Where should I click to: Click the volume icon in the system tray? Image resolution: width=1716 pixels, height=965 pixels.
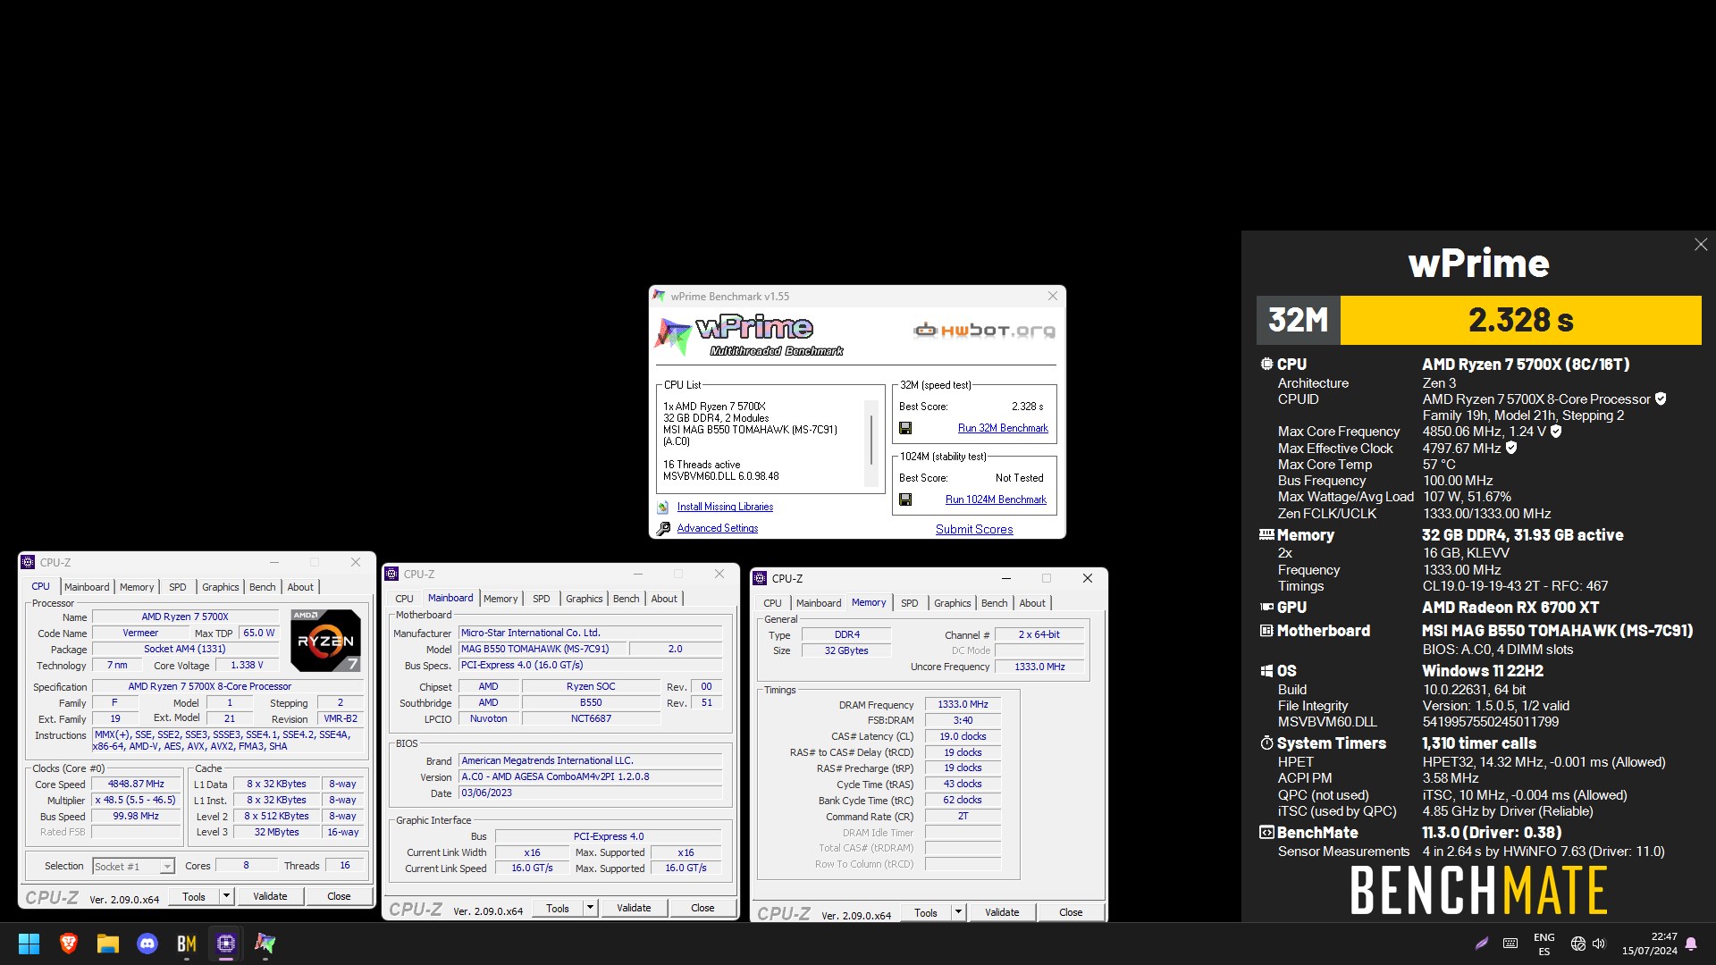[x=1599, y=944]
